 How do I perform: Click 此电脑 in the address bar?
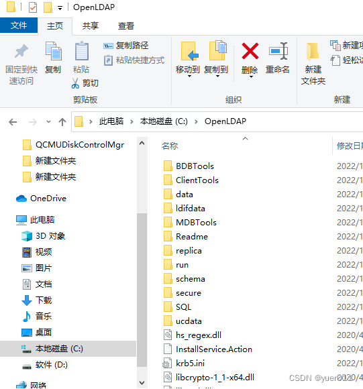(111, 121)
